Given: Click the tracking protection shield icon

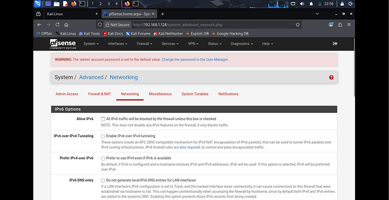Looking at the screenshot, I should [x=99, y=24].
